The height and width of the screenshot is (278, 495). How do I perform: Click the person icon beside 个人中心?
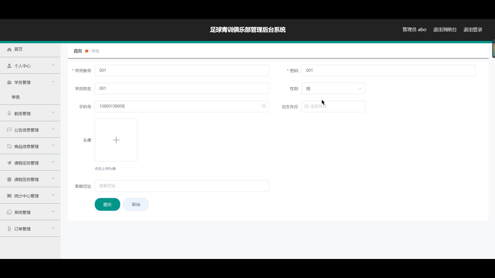9,66
